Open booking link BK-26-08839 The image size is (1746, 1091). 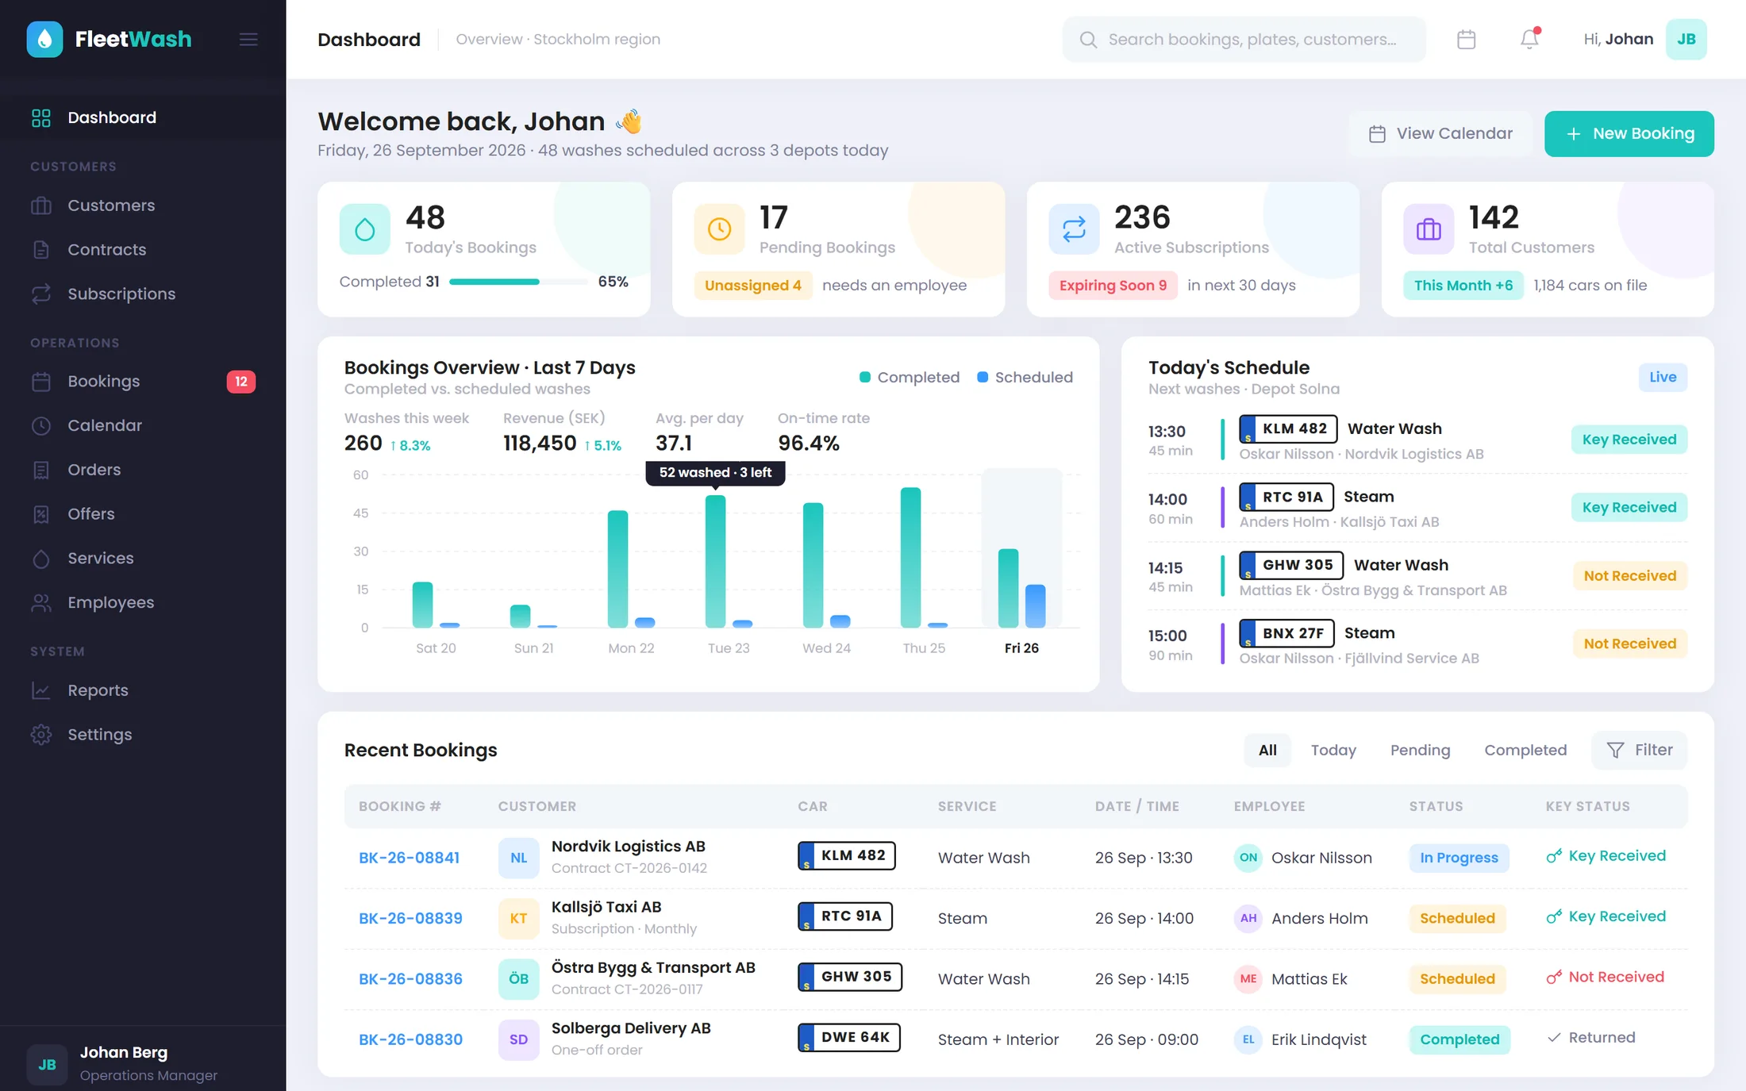(x=410, y=918)
